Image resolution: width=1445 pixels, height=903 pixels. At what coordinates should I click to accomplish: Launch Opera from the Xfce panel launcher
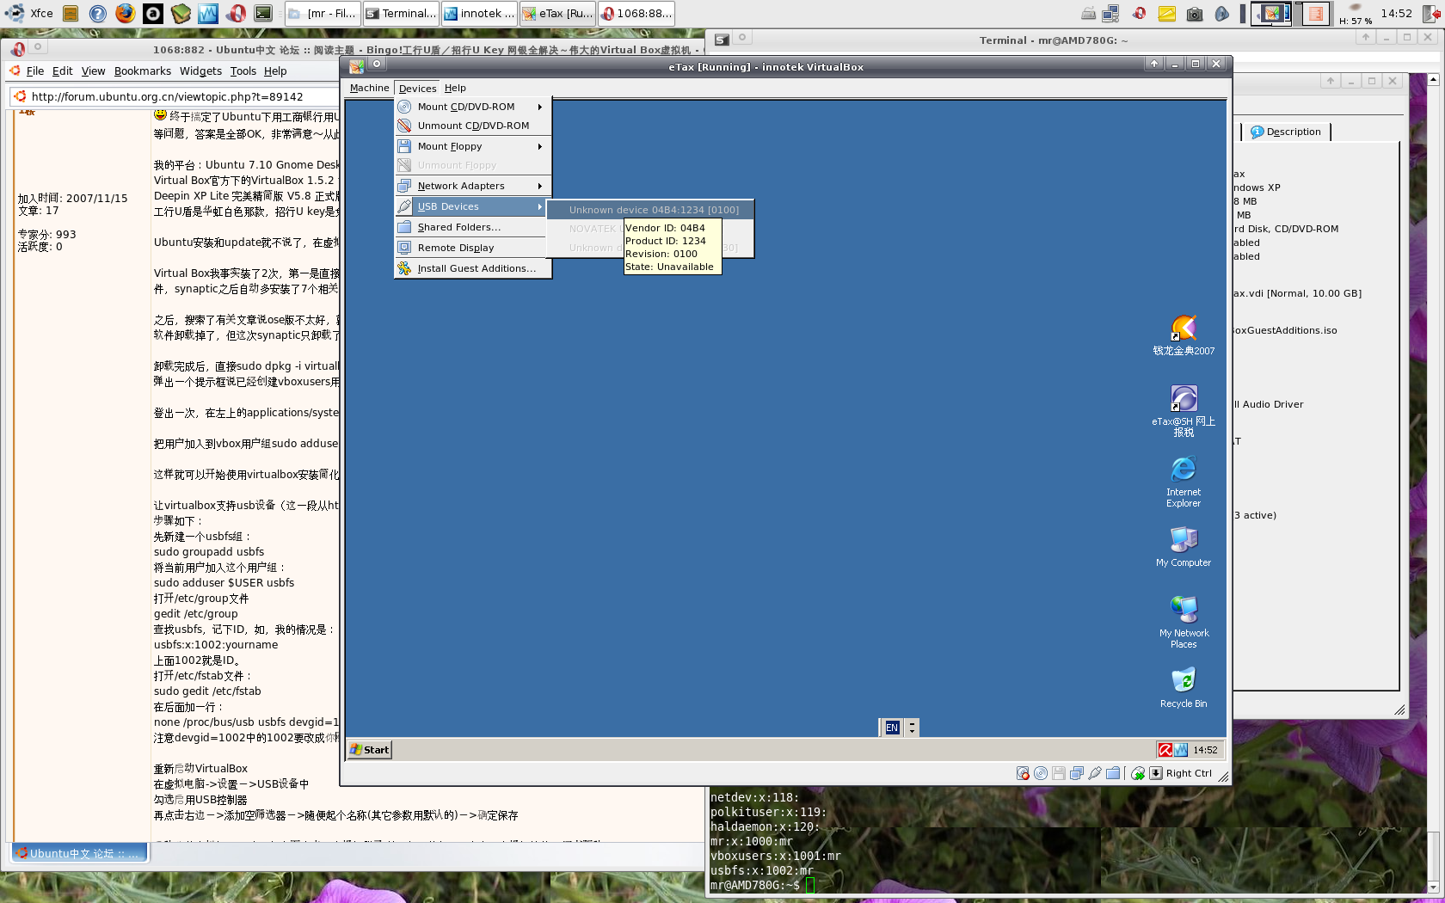[236, 13]
